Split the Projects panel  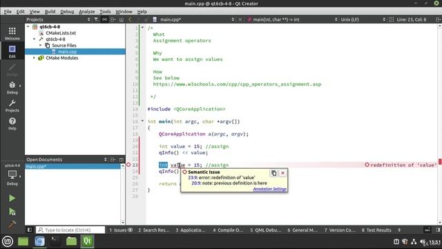(113, 19)
